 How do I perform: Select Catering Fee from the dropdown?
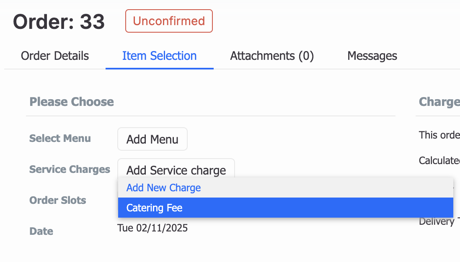tap(154, 208)
